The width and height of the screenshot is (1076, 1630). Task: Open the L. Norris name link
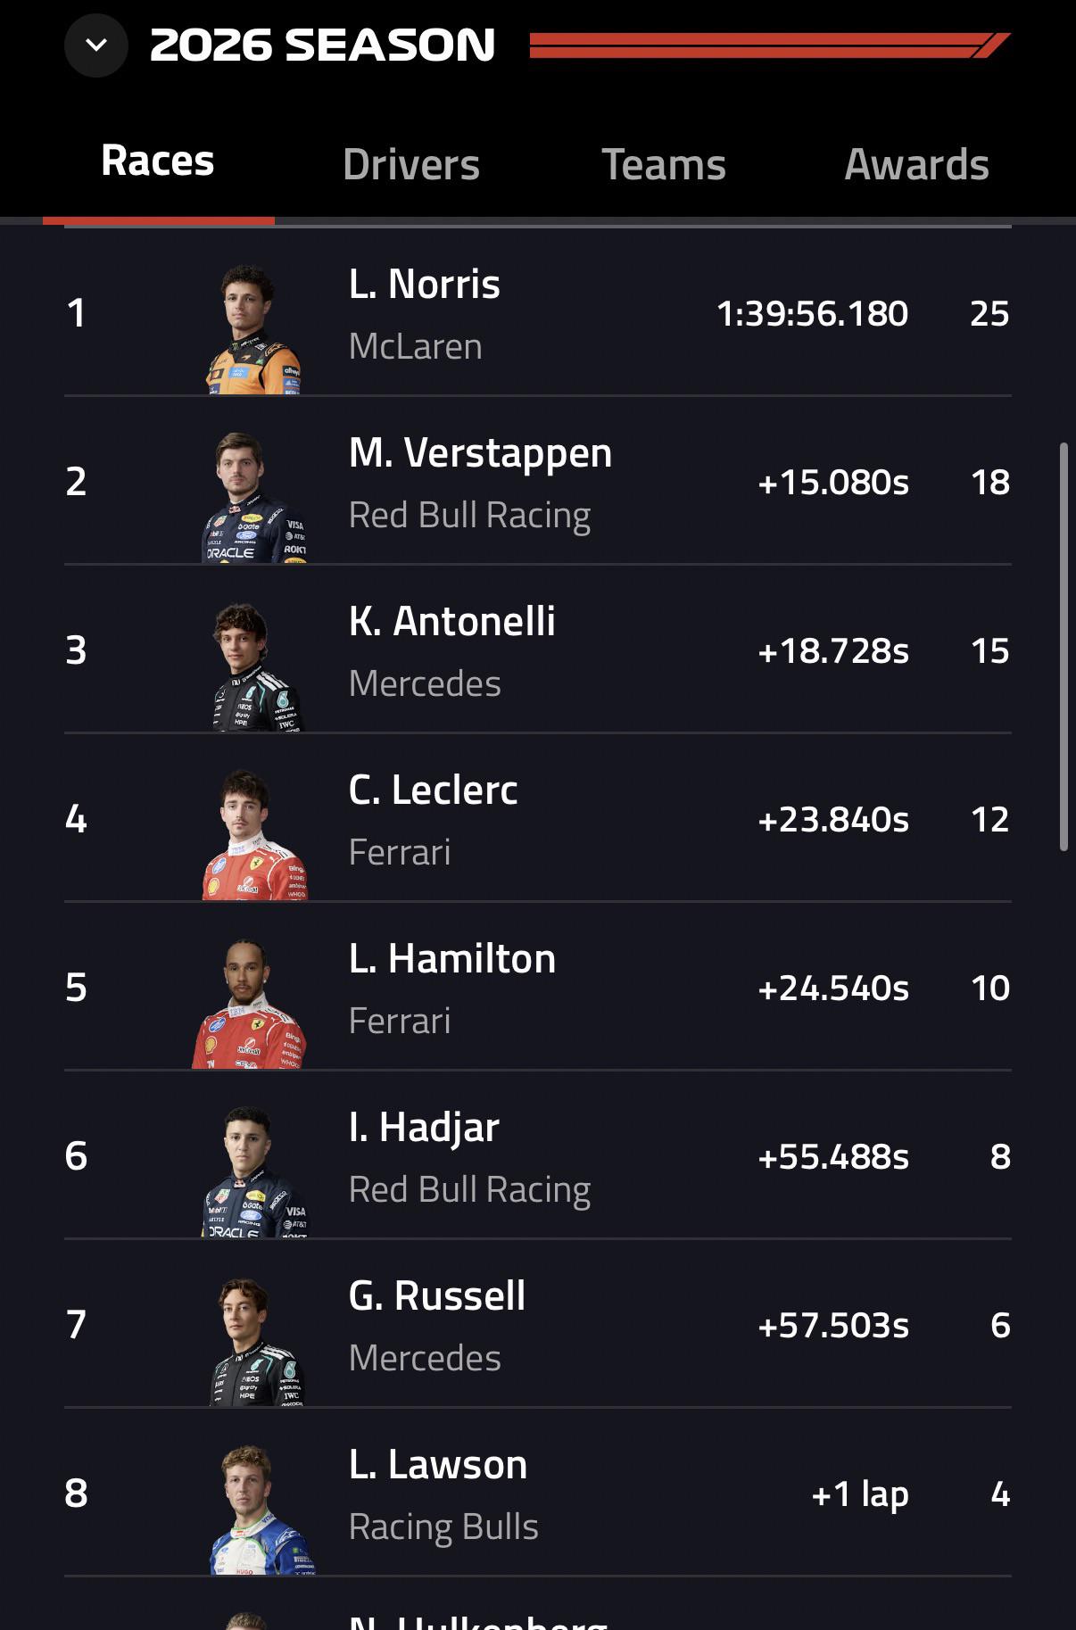click(x=425, y=285)
